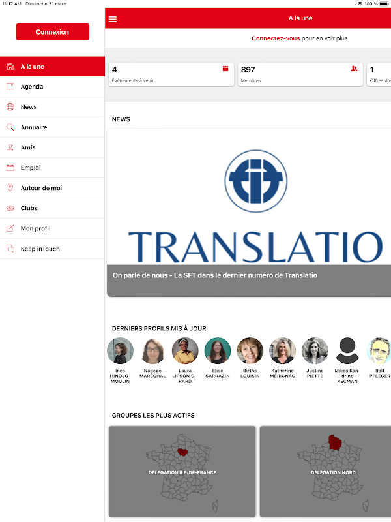
Task: Click the red calendar icon on events card
Action: click(225, 69)
